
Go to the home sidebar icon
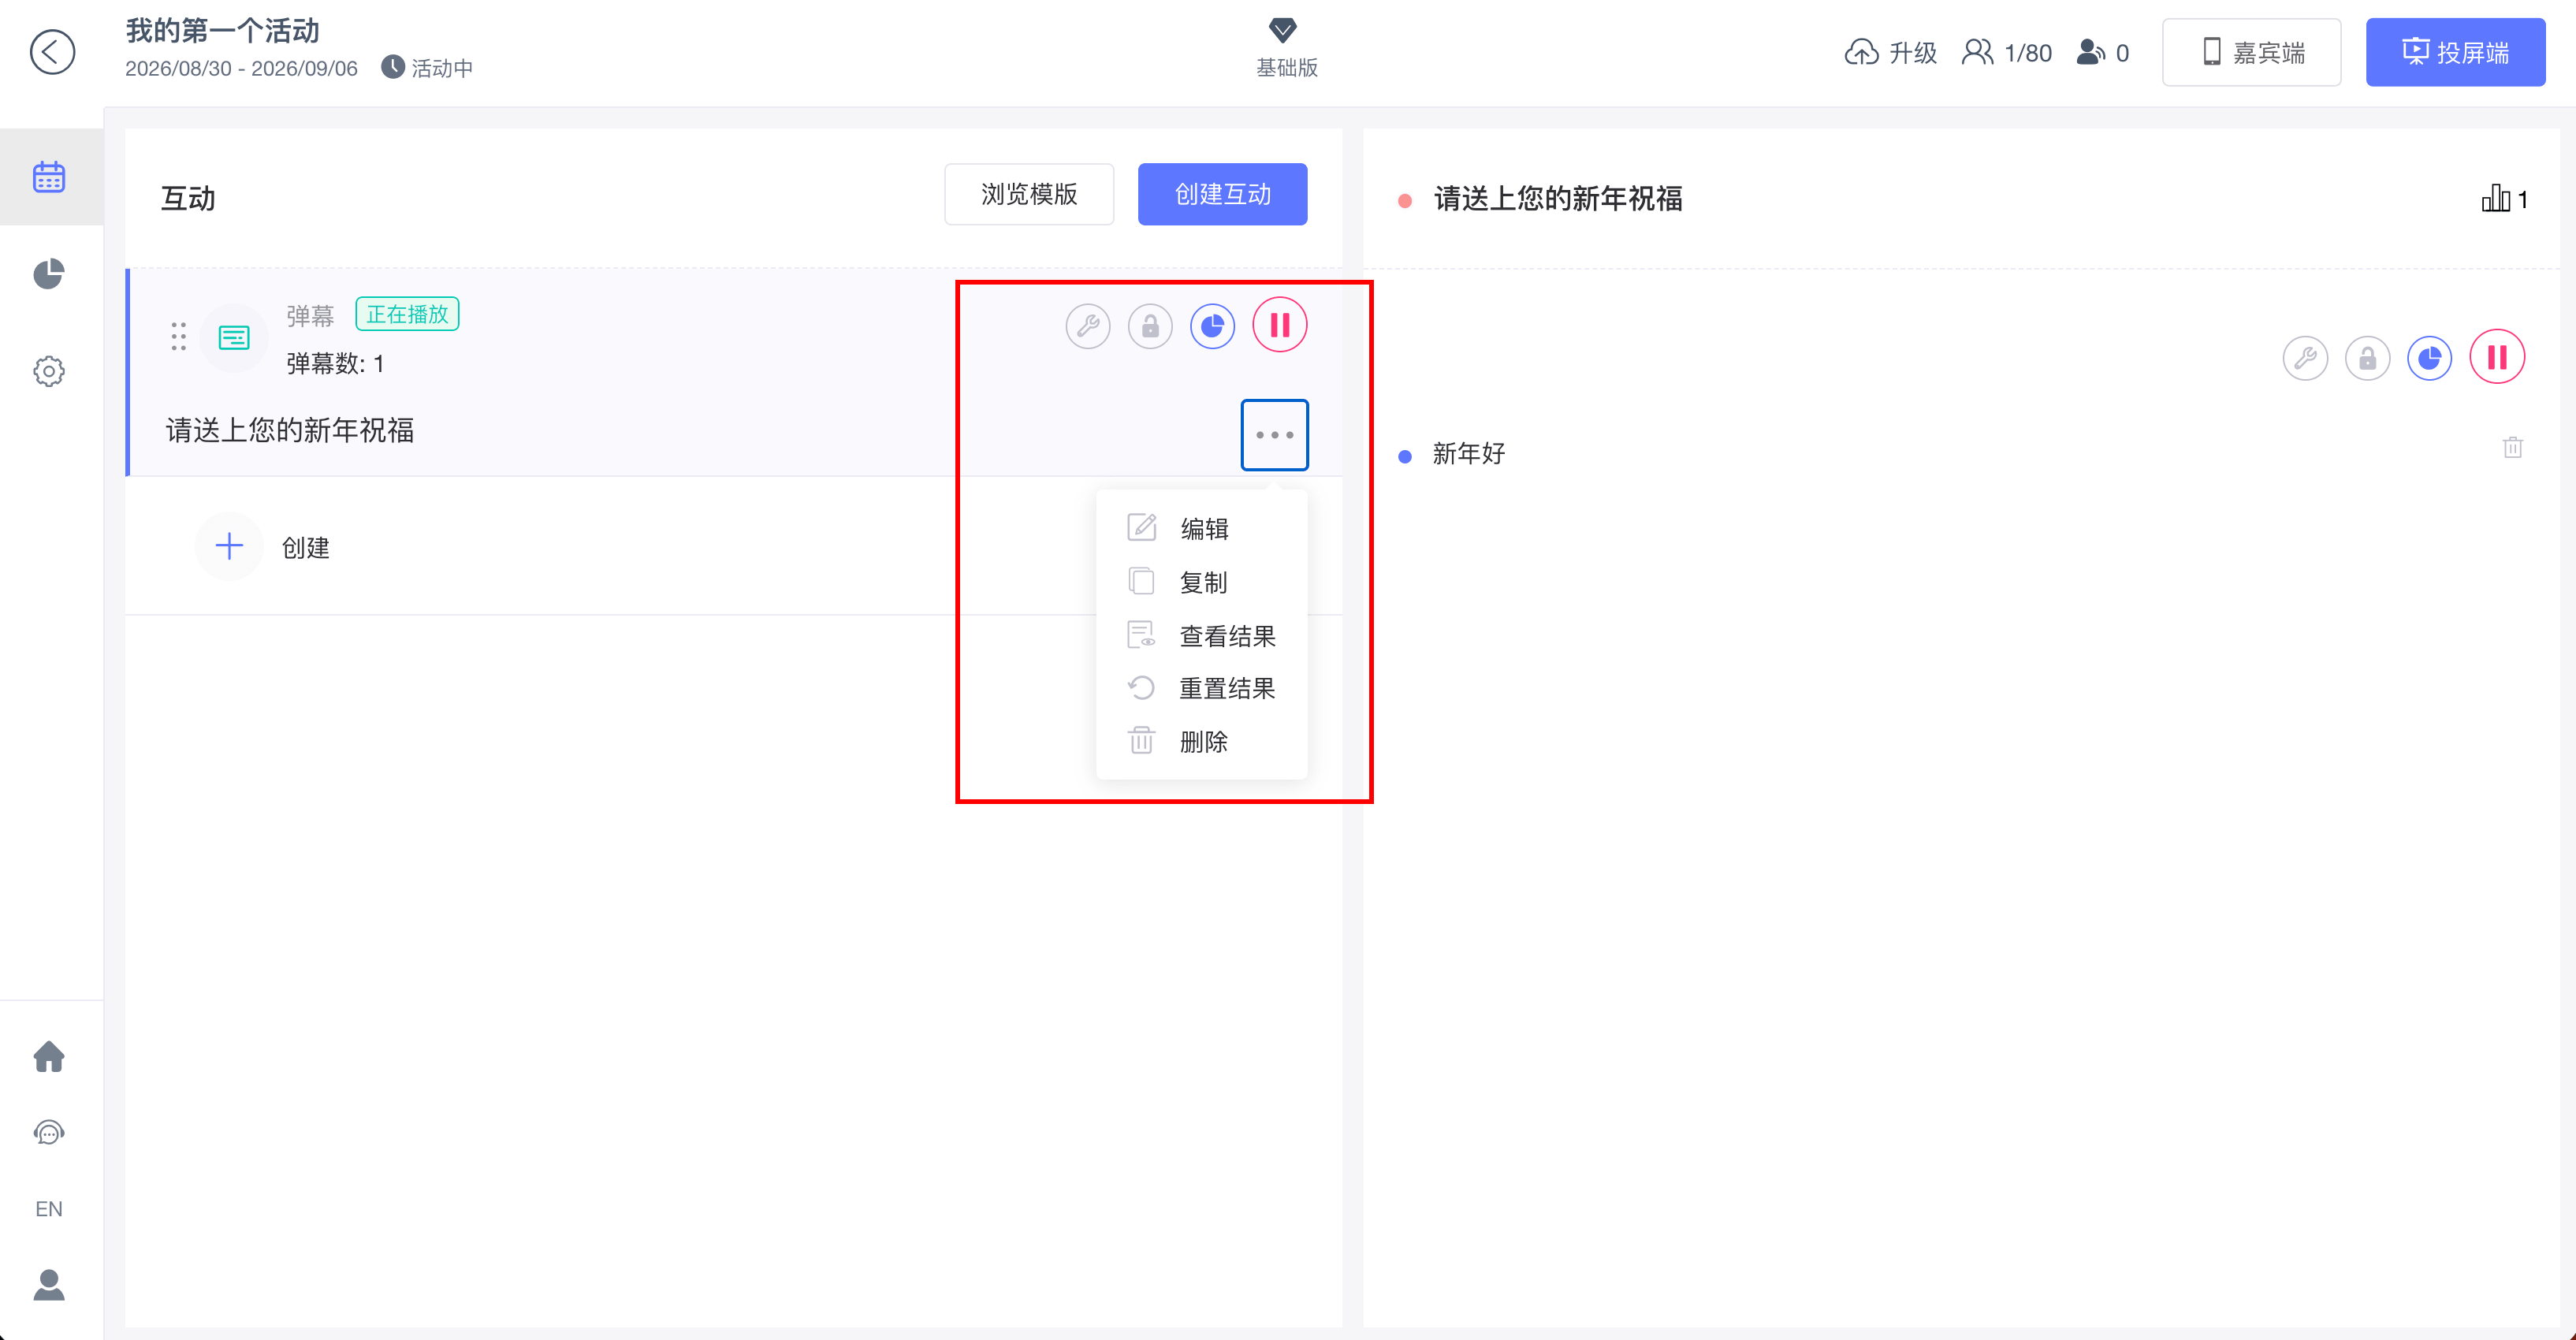[x=49, y=1056]
